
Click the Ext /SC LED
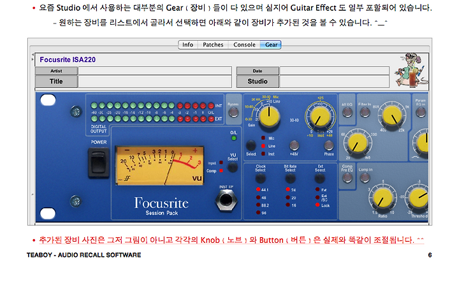click(x=317, y=198)
